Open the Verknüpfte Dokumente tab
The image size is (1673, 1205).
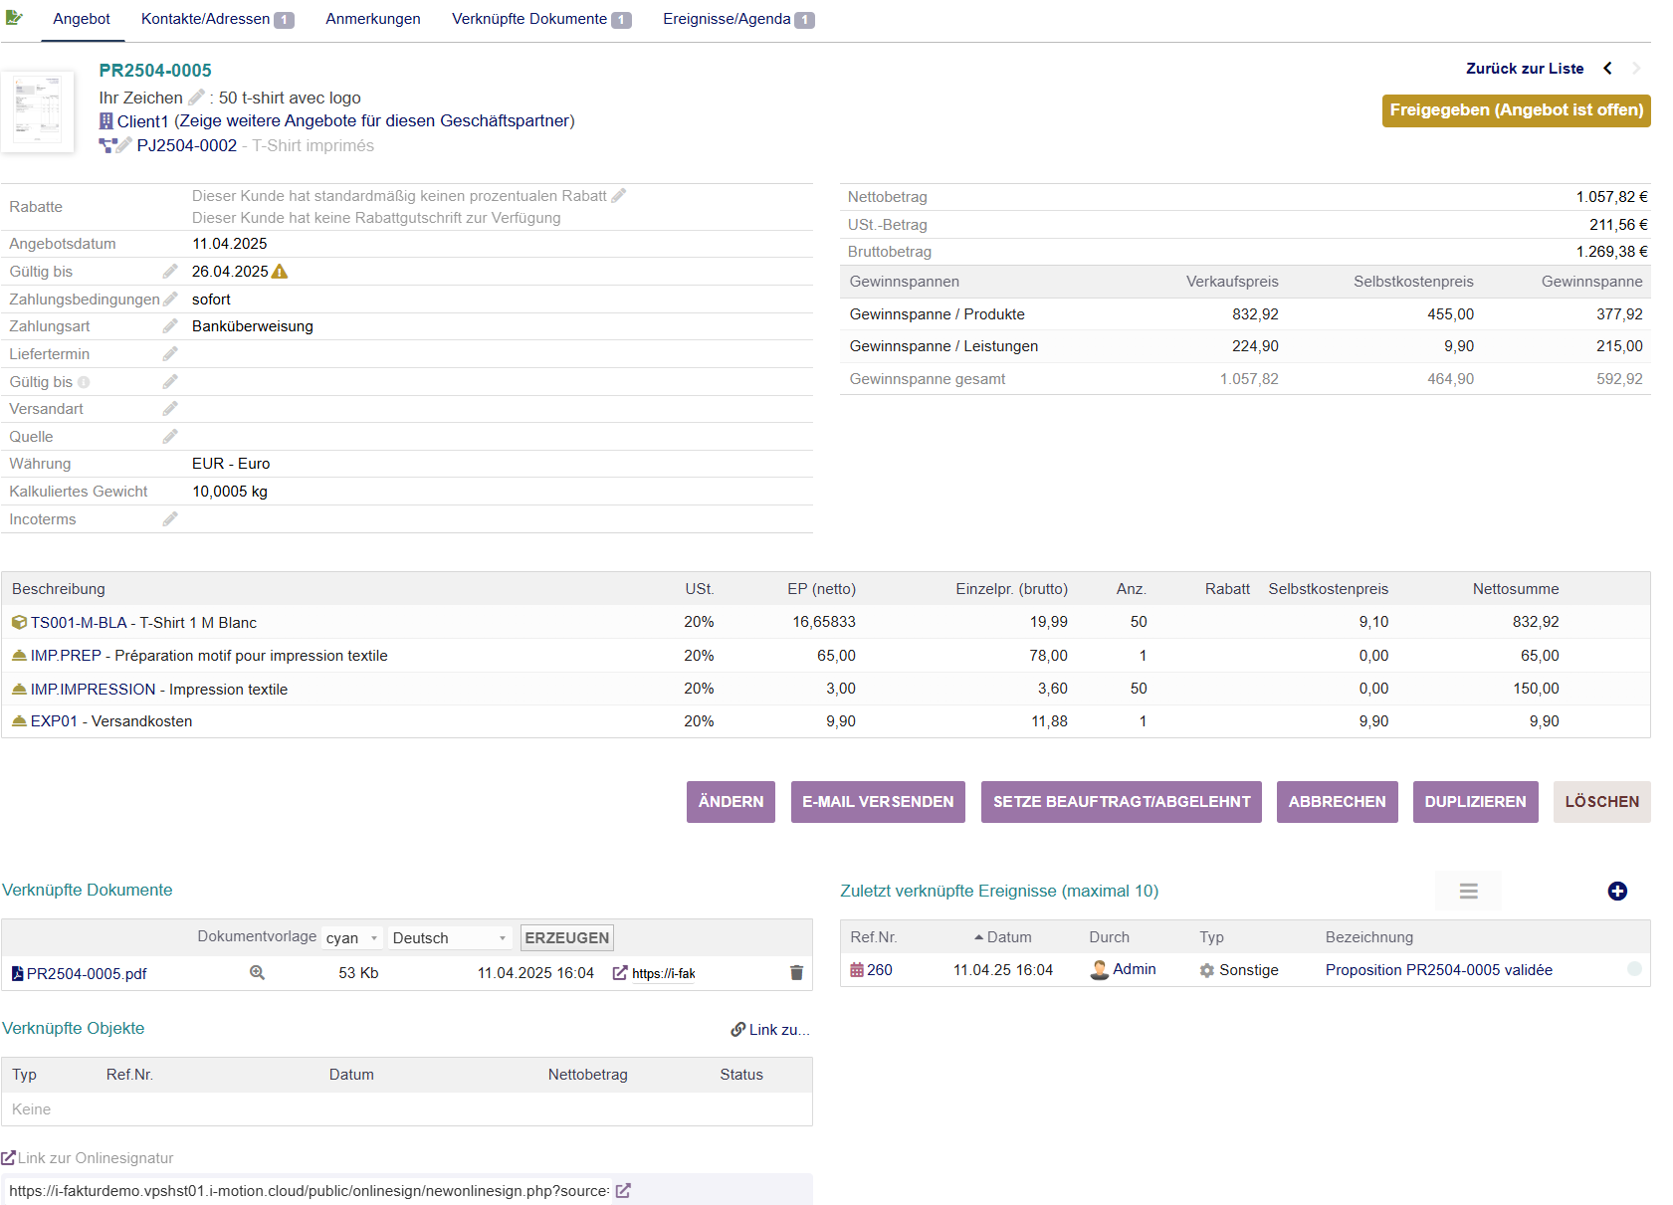coord(540,19)
